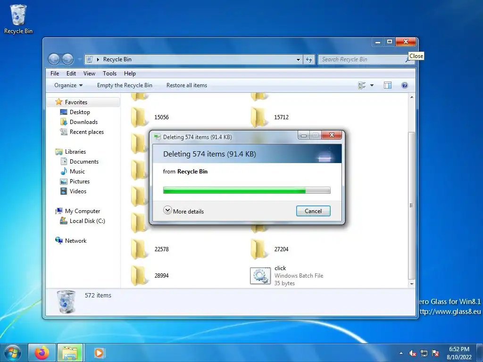Select the click batch file icon
Image resolution: width=483 pixels, height=362 pixels.
260,275
